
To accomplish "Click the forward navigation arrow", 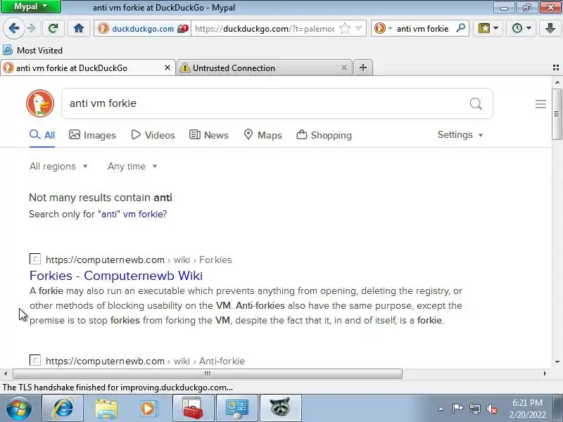I will pyautogui.click(x=32, y=28).
